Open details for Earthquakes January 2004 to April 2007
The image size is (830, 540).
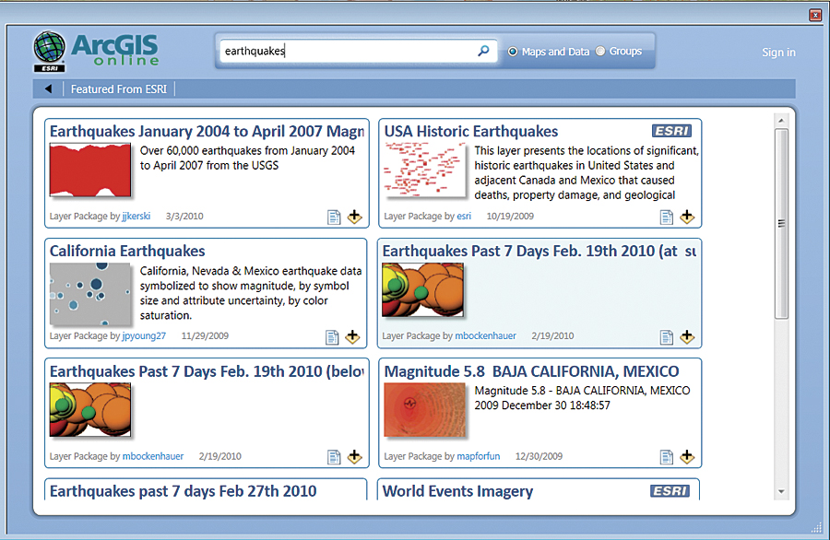[x=334, y=217]
